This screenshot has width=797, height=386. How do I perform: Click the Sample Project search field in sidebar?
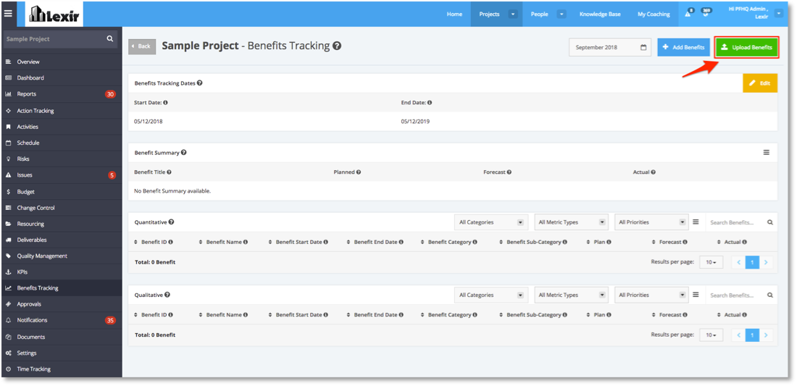(x=60, y=39)
